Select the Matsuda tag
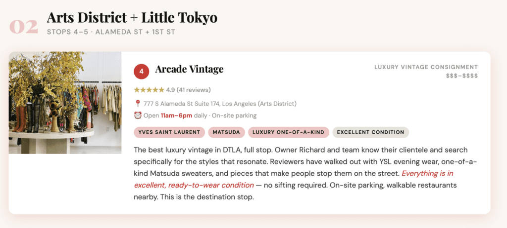Screen dimensions: 507x228 [x=226, y=132]
